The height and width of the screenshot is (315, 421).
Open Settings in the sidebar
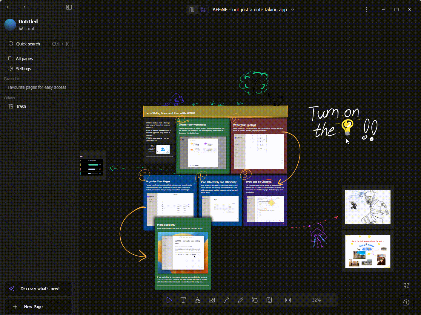point(39,69)
